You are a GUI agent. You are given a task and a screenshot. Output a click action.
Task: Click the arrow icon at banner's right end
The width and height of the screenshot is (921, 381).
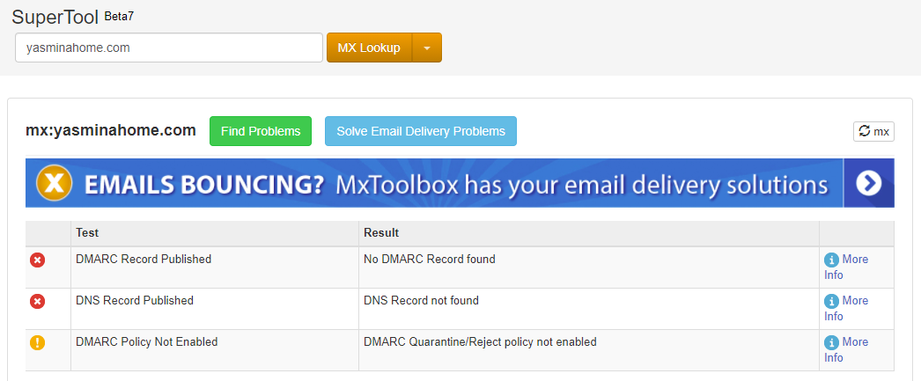[868, 183]
